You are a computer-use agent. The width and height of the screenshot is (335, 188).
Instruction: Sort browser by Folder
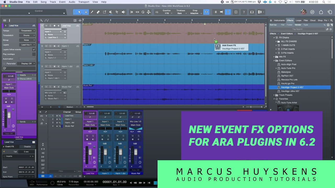tap(289, 25)
